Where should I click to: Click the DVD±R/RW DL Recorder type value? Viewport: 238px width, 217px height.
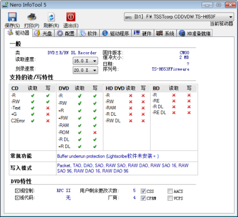72,53
